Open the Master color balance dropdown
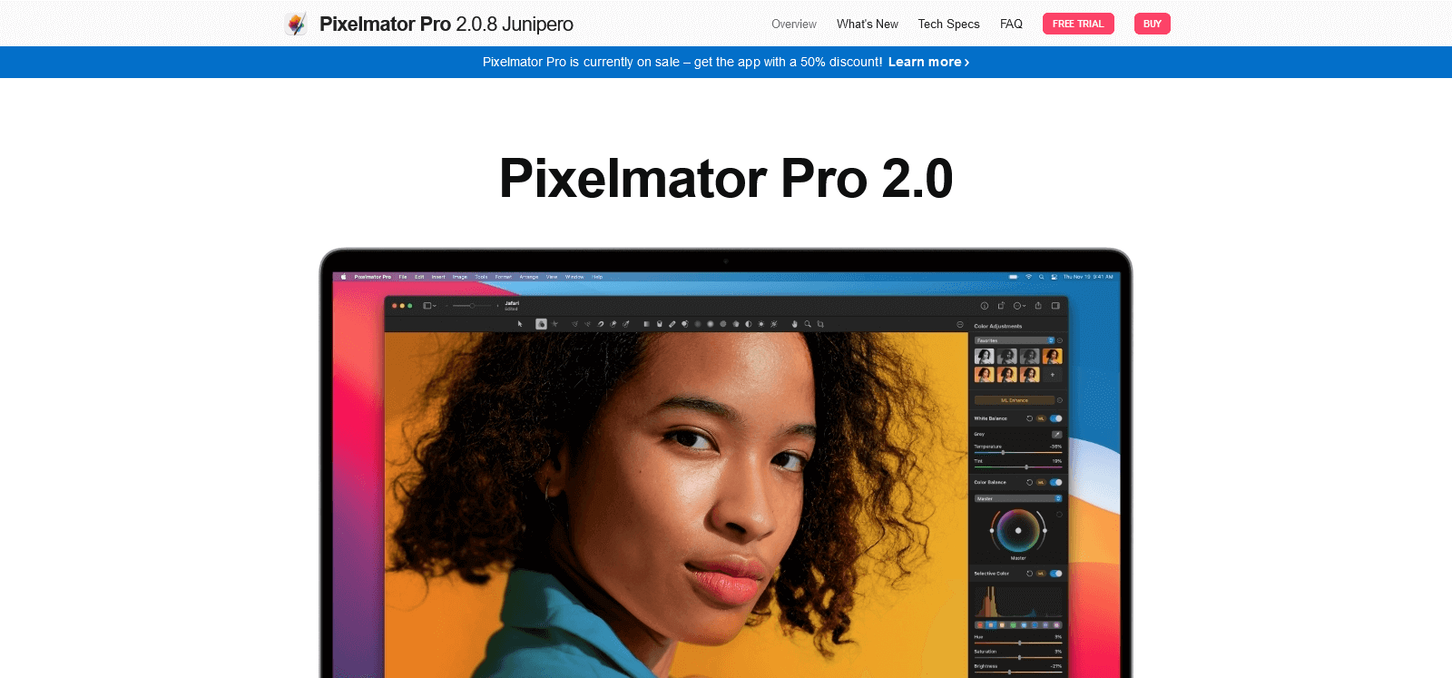 pos(1018,498)
